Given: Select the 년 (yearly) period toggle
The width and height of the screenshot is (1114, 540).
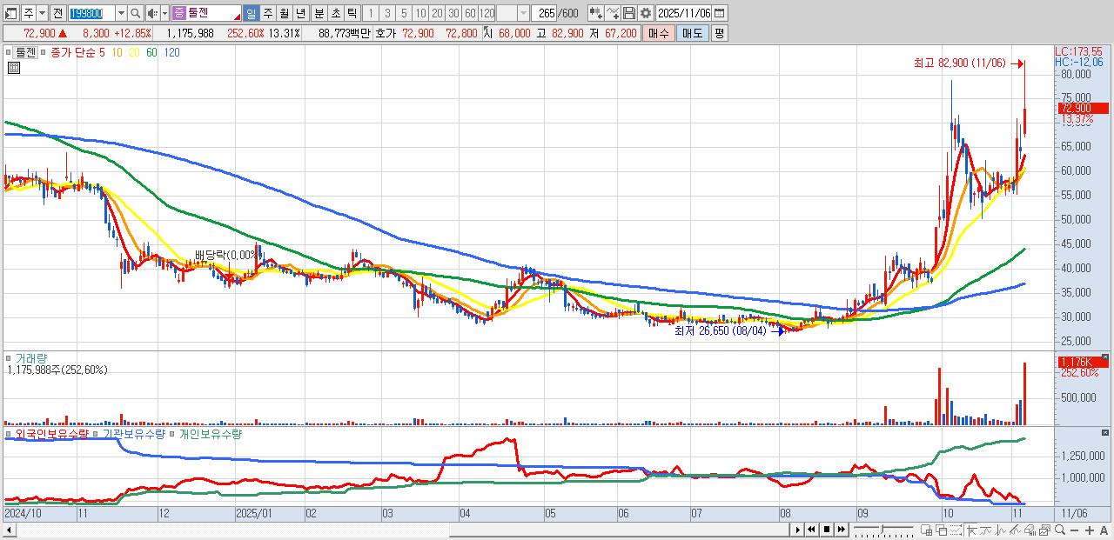Looking at the screenshot, I should (300, 14).
